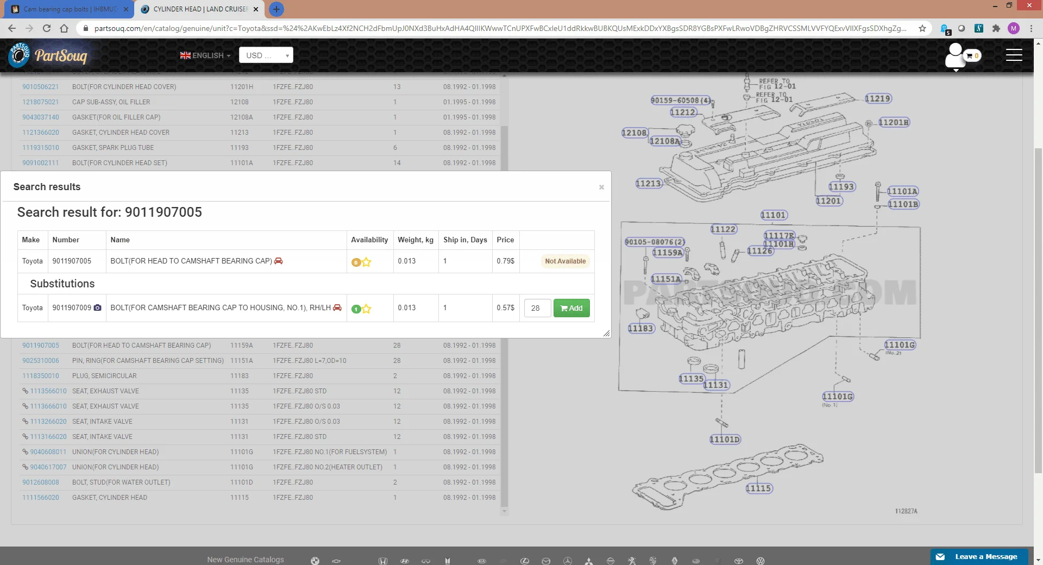Close the Search results dialog

tap(601, 187)
